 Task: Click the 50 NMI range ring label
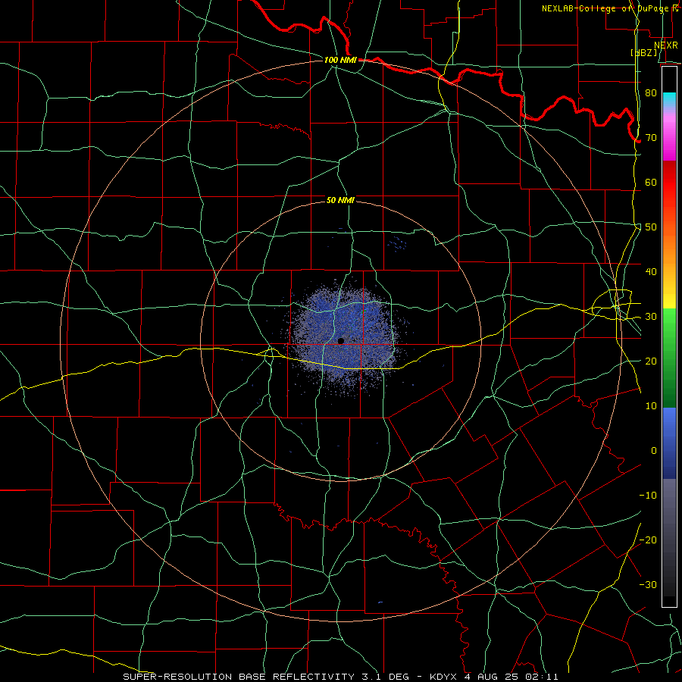[340, 200]
